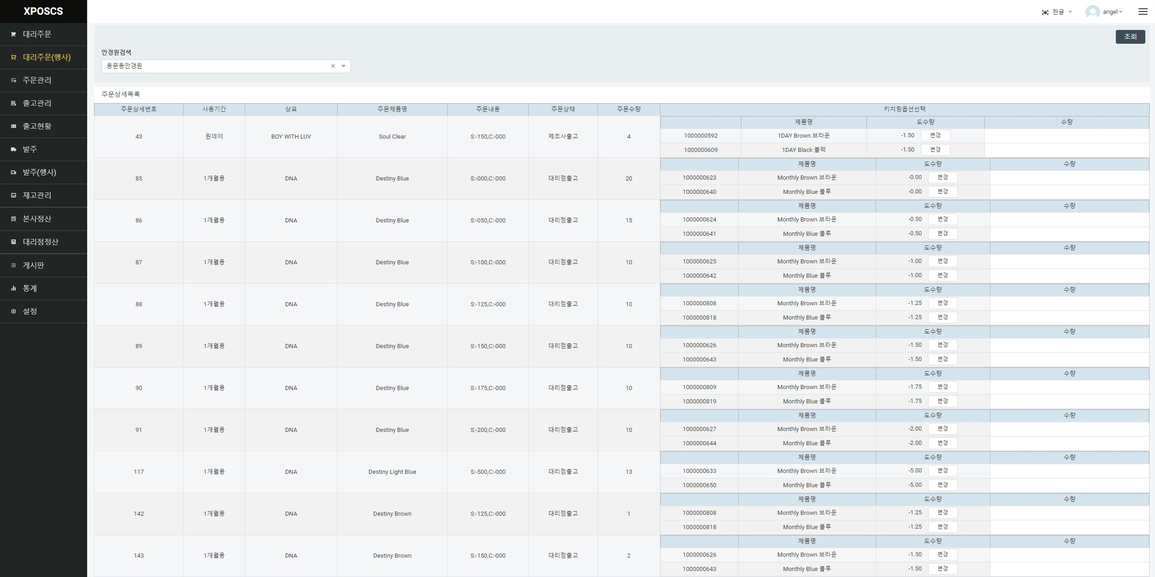Expand the 안경원검색 dropdown arrow
1155x577 pixels.
click(x=344, y=66)
